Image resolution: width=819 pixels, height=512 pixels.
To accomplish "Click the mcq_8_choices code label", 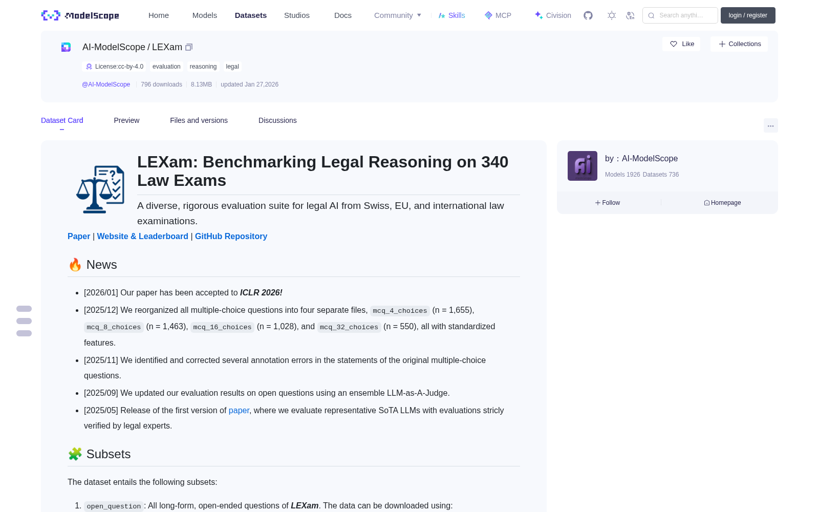I will (114, 327).
